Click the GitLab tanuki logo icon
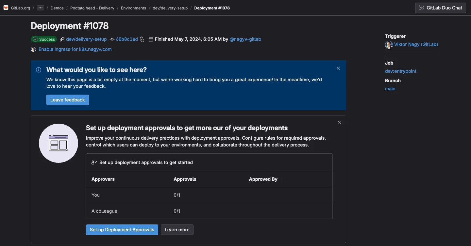This screenshot has width=471, height=246. click(6, 8)
